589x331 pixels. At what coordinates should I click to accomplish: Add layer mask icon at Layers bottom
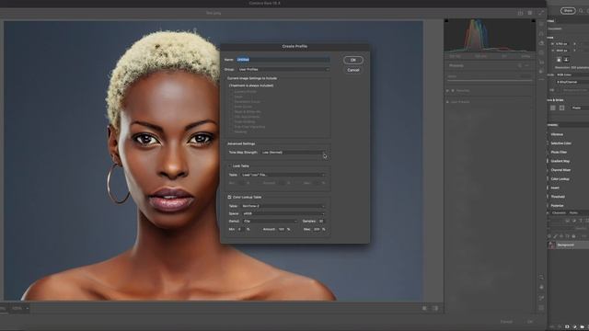(x=567, y=326)
